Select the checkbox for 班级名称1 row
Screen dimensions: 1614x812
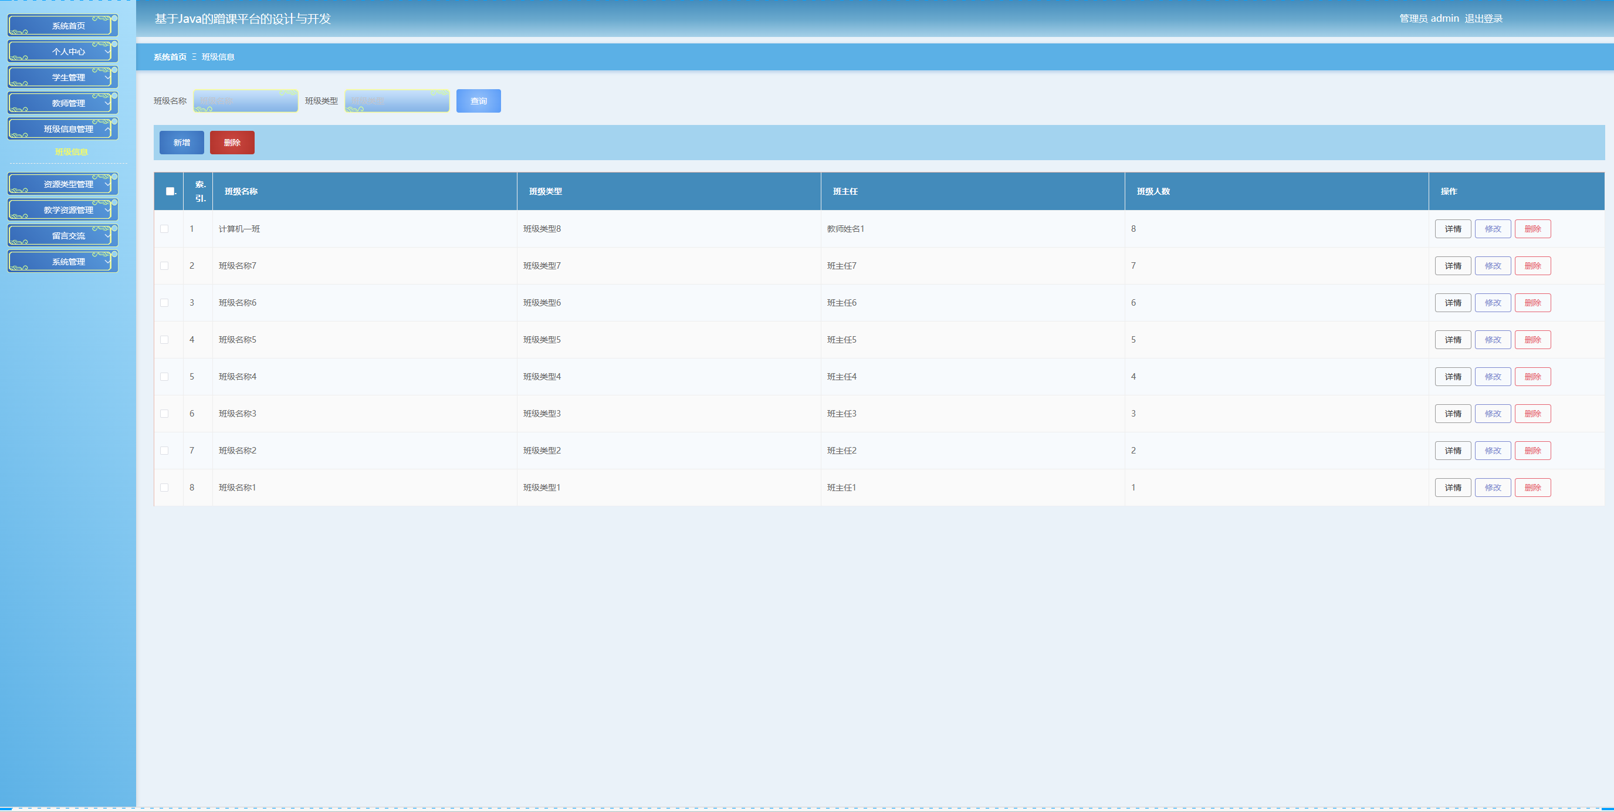(x=164, y=488)
